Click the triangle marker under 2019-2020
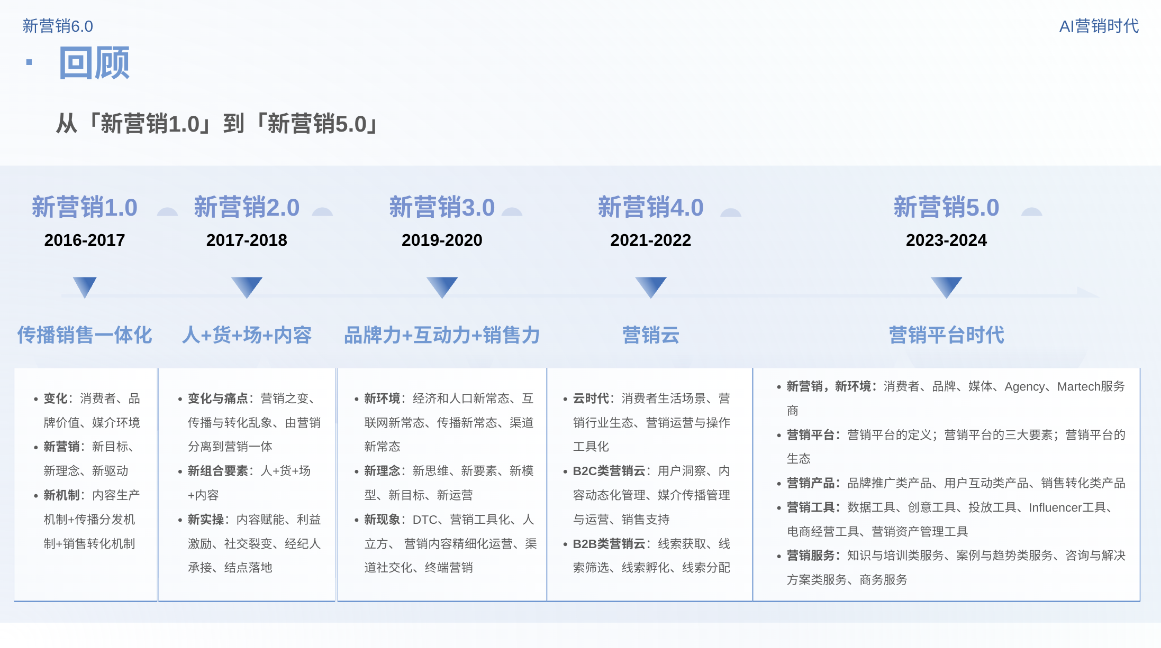 [x=442, y=286]
